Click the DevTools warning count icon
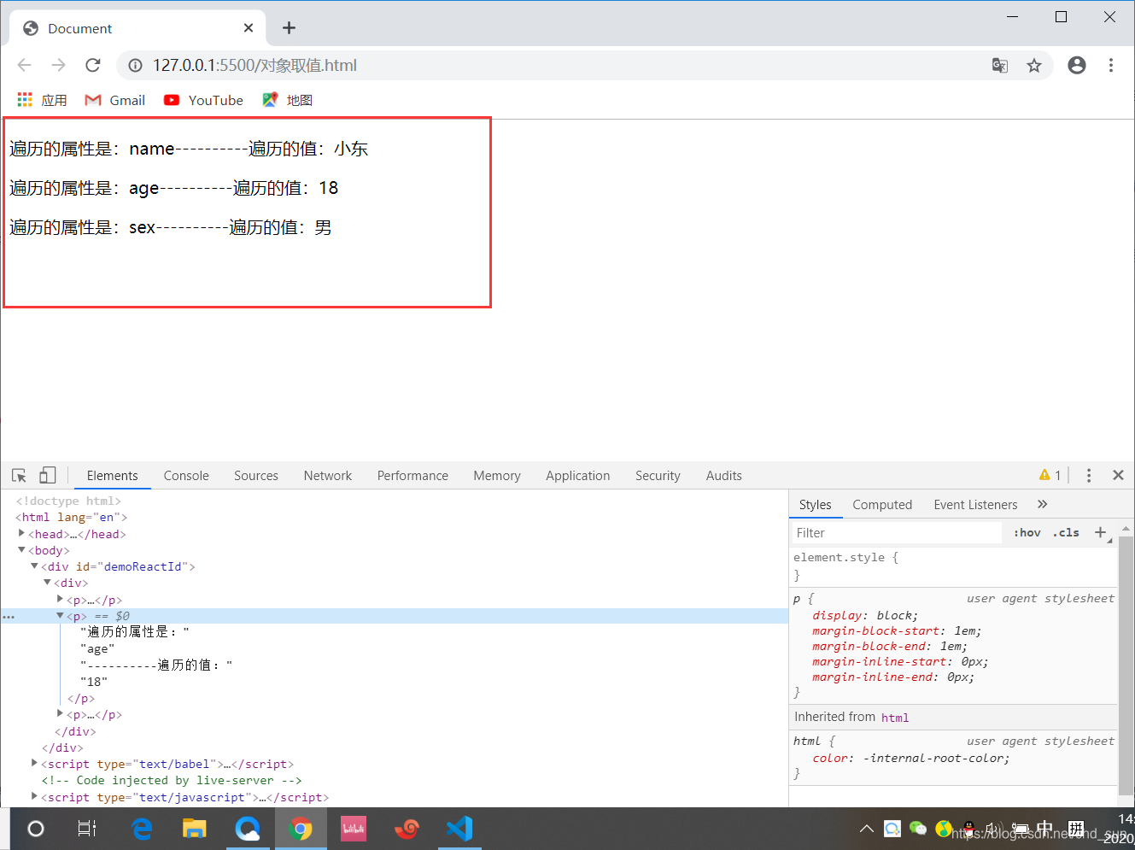 click(1050, 476)
